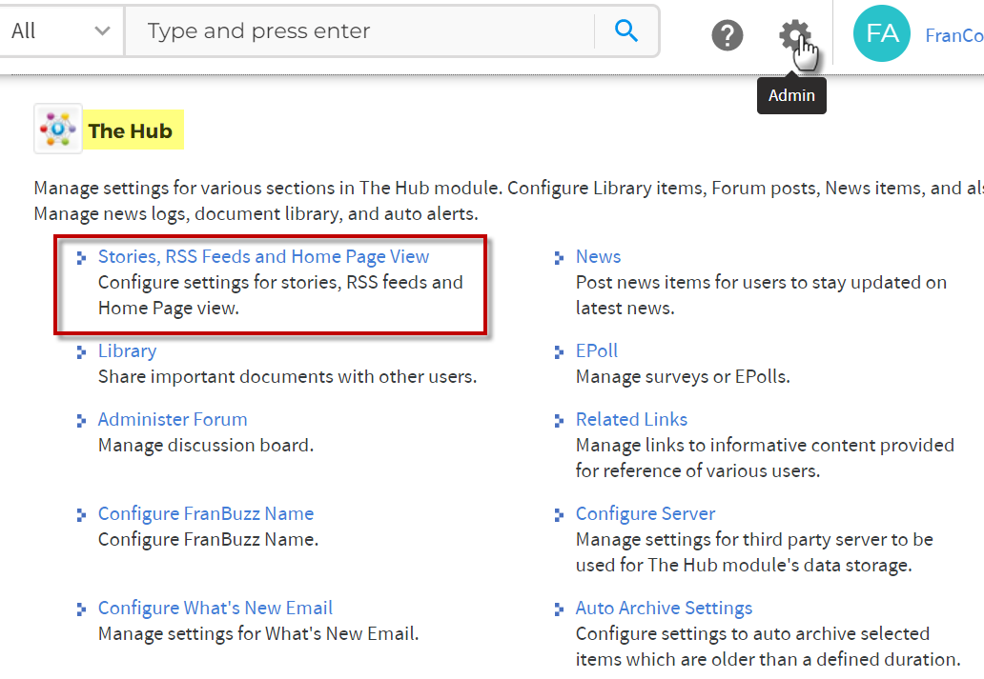Screen dimensions: 984x679
Task: Open Stories, RSS Feeds and Home Page View
Action: [x=263, y=257]
